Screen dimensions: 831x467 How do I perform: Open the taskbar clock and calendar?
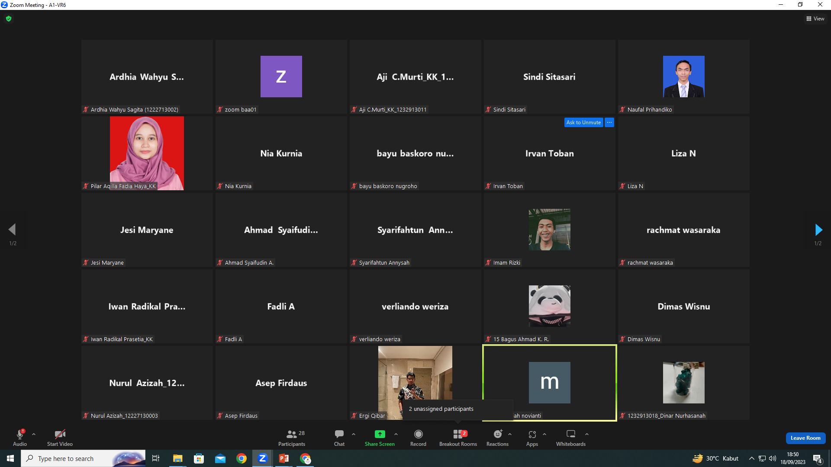(x=793, y=458)
